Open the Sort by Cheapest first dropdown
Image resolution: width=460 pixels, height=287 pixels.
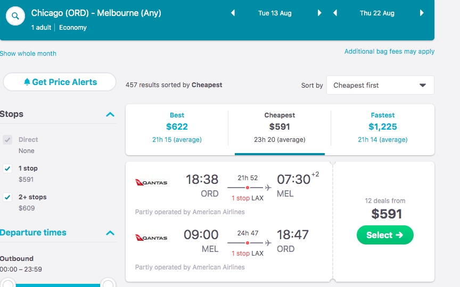click(x=380, y=85)
